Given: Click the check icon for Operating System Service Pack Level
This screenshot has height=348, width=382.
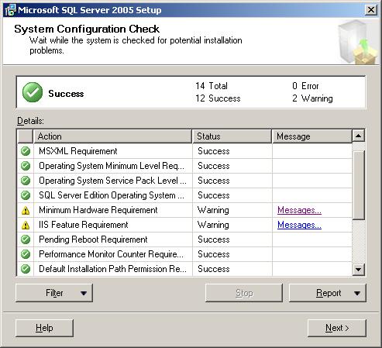Looking at the screenshot, I should click(26, 181).
